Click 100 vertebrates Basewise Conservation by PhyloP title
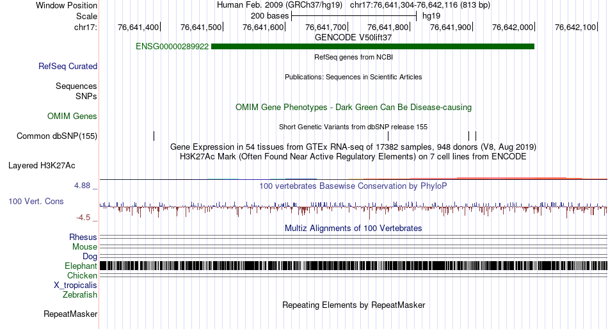The height and width of the screenshot is (329, 608). [353, 186]
